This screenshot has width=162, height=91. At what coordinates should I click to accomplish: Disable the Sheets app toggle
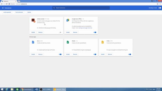(95, 54)
